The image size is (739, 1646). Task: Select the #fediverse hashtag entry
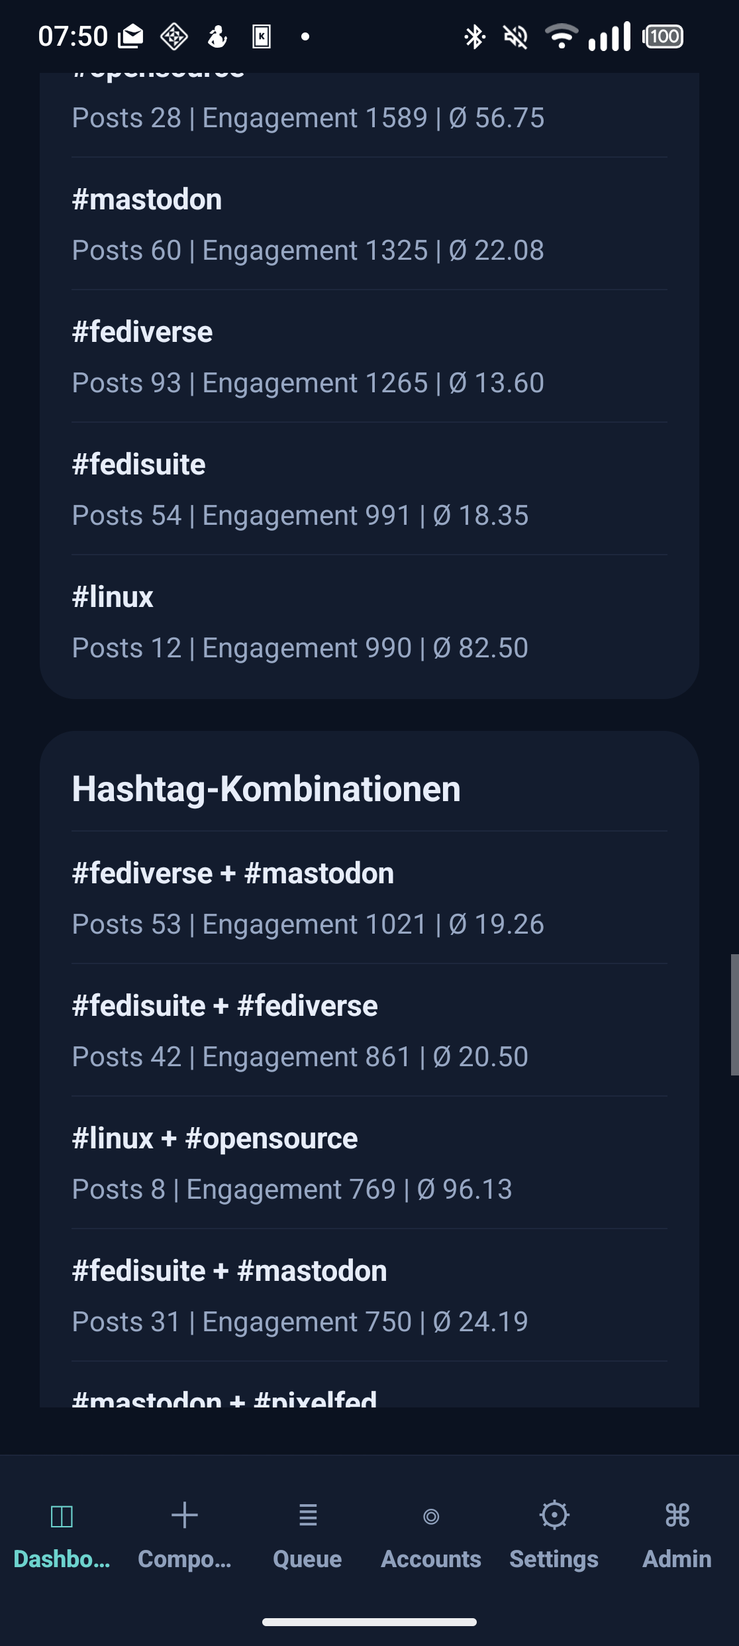369,357
